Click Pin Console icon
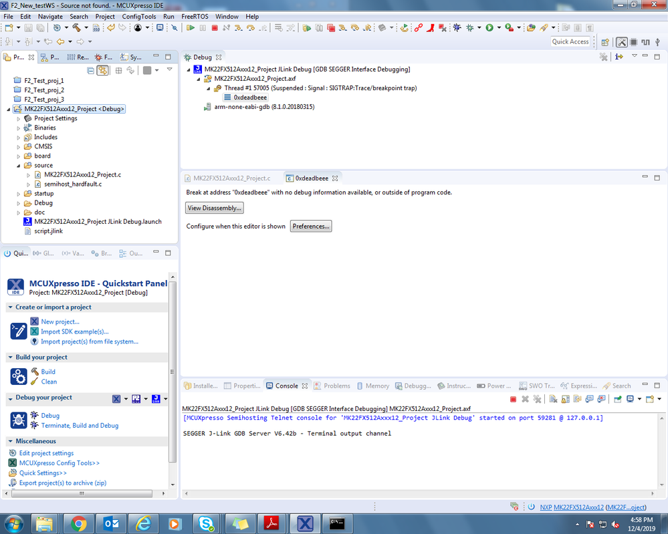This screenshot has height=534, width=668. point(618,399)
